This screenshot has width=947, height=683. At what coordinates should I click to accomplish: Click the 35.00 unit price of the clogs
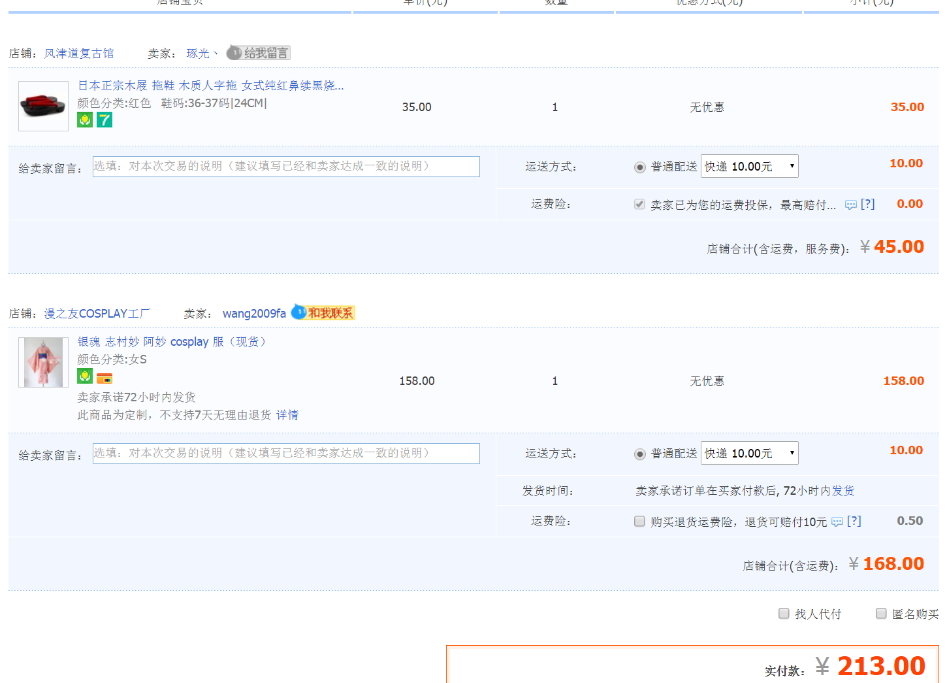[x=417, y=107]
